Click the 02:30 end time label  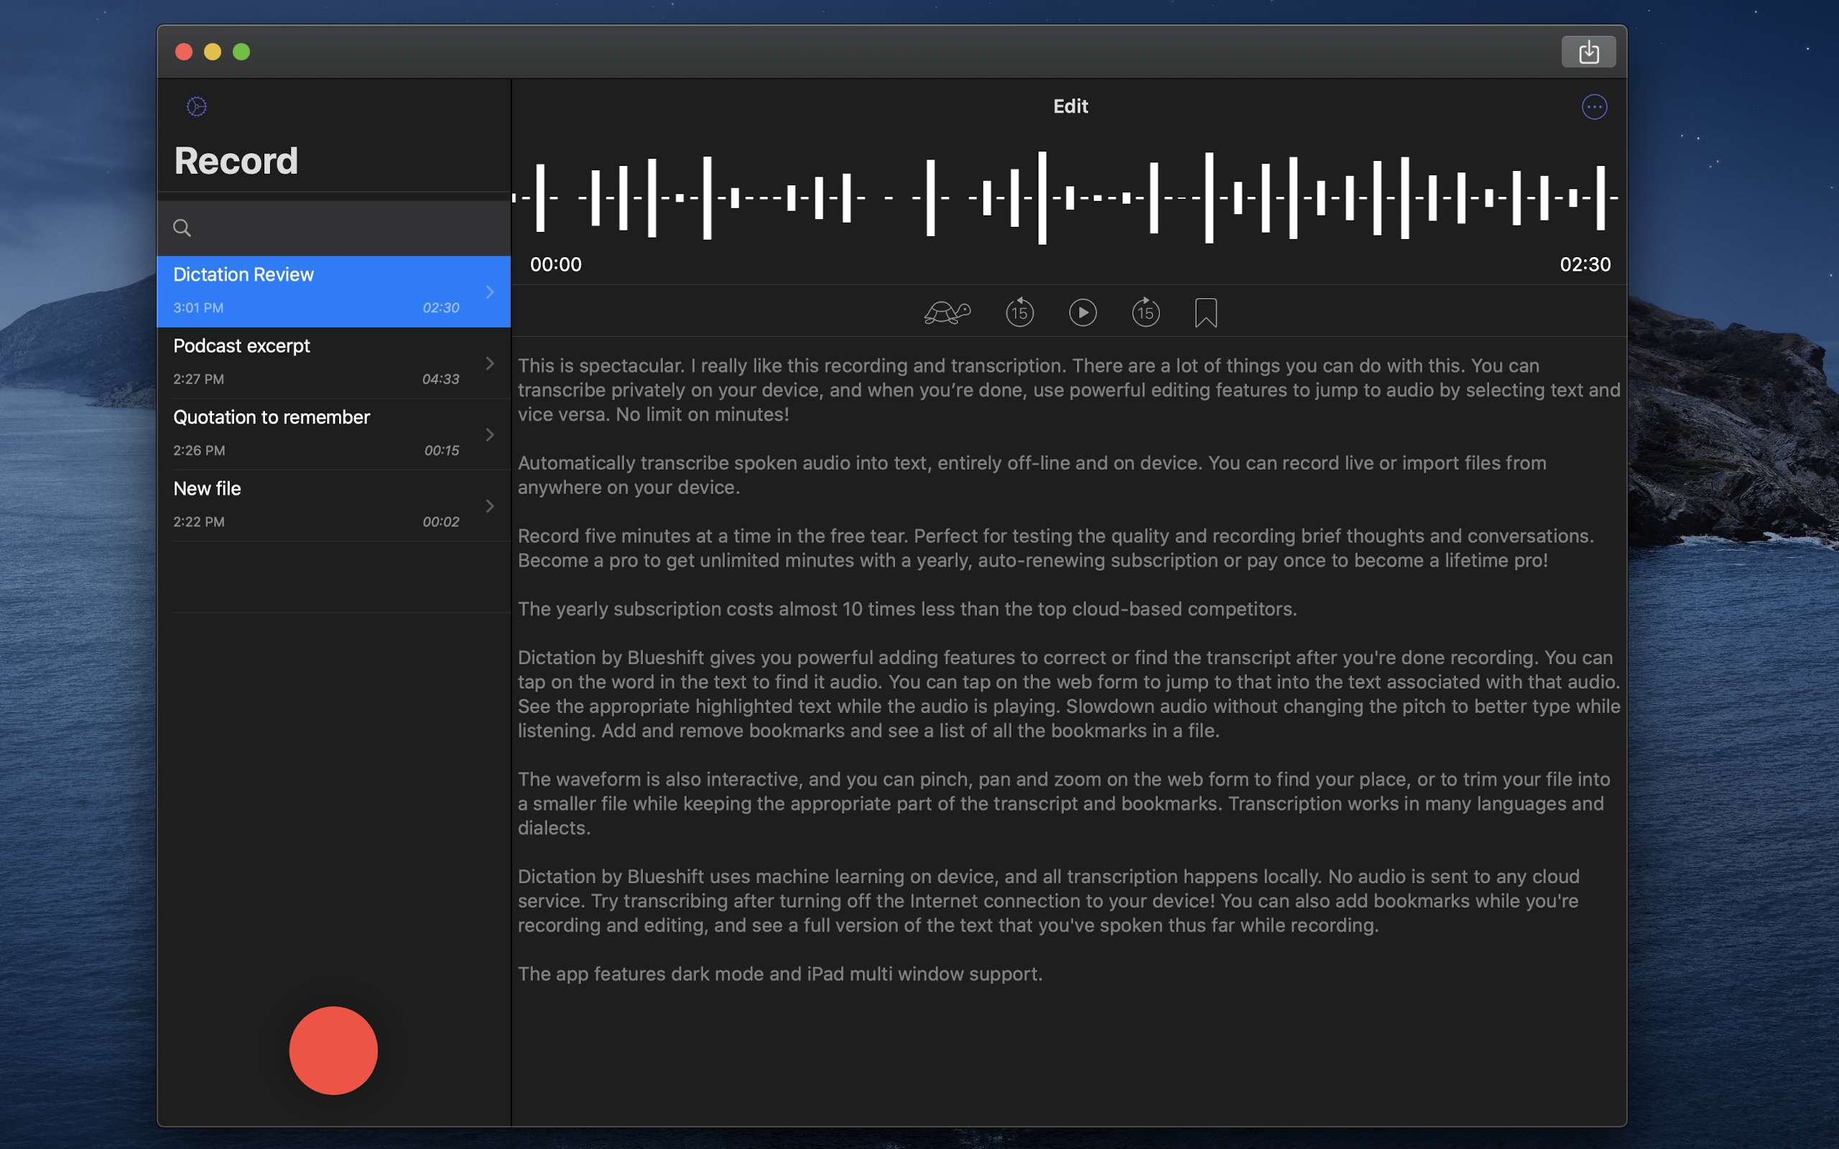[x=1585, y=264]
